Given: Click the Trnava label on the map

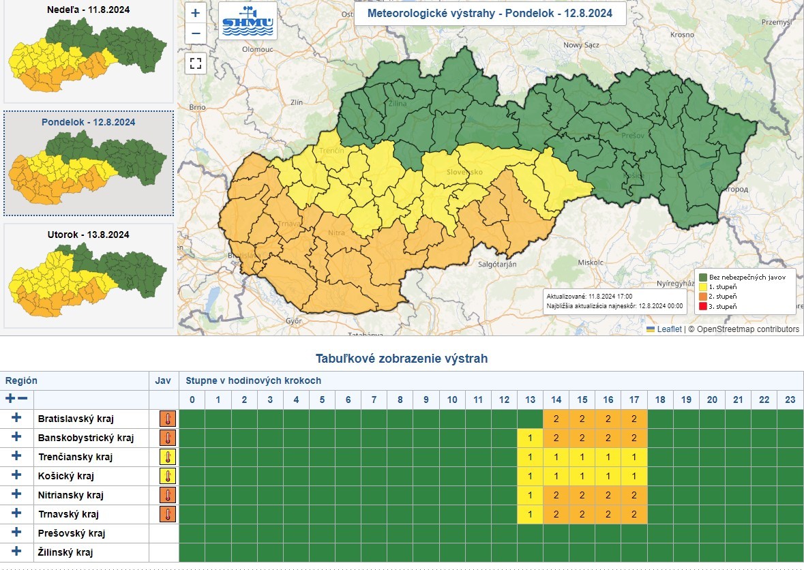Looking at the screenshot, I should click(291, 223).
